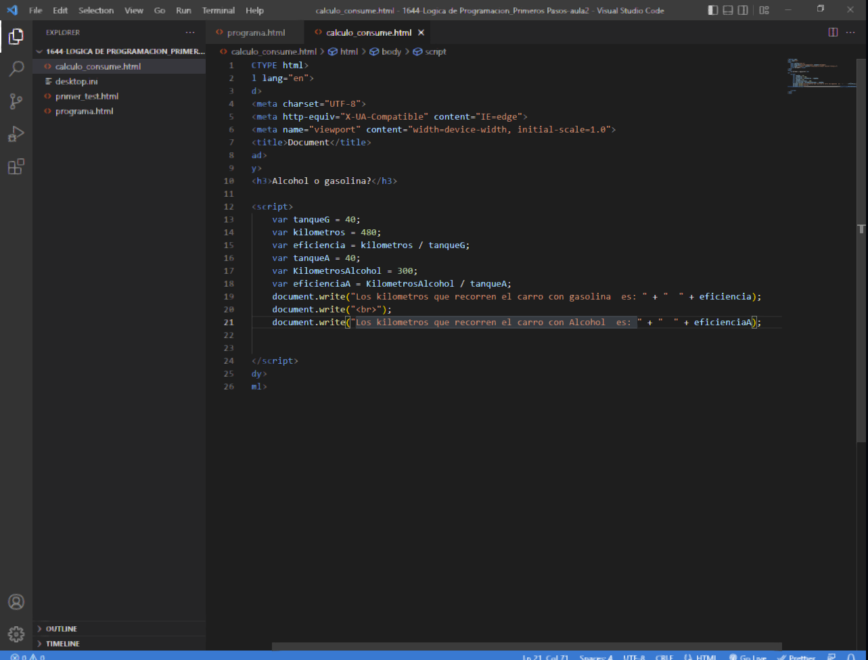Viewport: 868px width, 660px height.
Task: Toggle the bottom panel layout icon
Action: click(728, 10)
